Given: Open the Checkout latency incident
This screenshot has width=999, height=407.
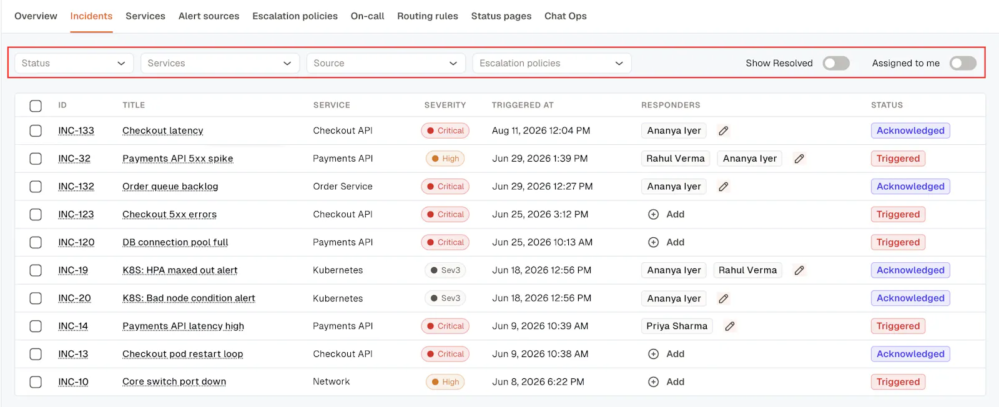Looking at the screenshot, I should coord(163,130).
